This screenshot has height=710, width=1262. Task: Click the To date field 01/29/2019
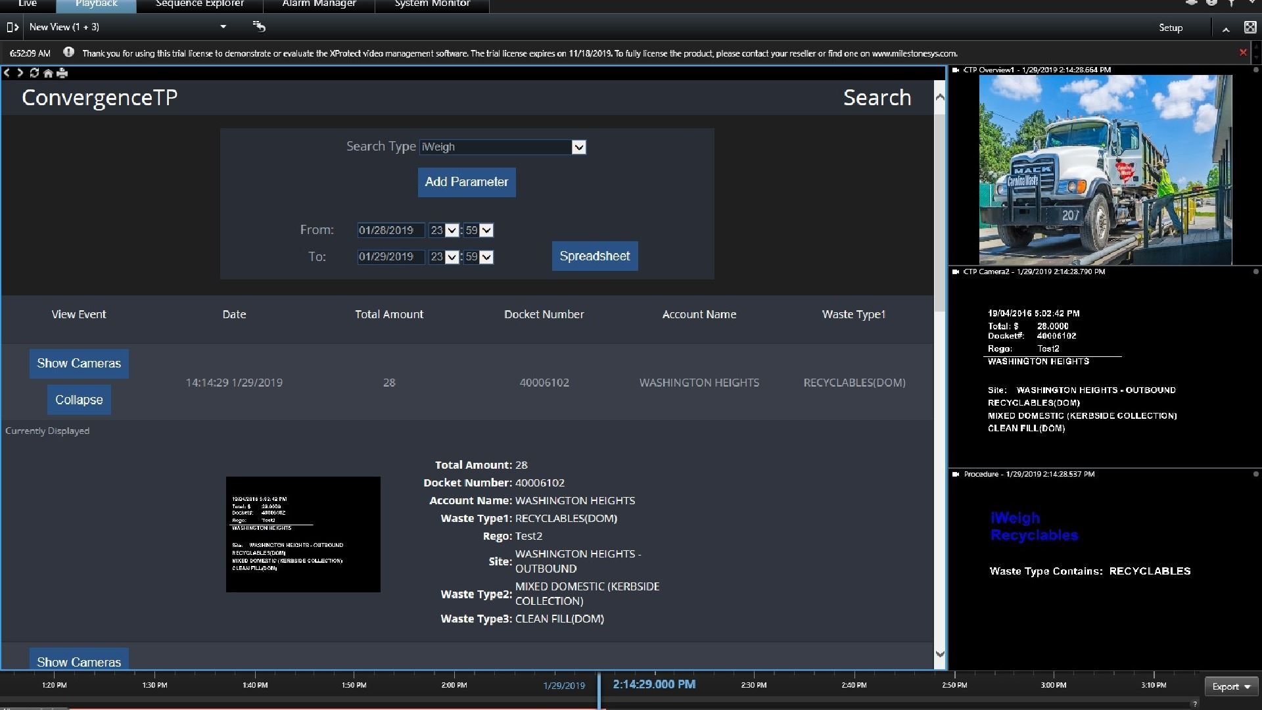tap(390, 257)
